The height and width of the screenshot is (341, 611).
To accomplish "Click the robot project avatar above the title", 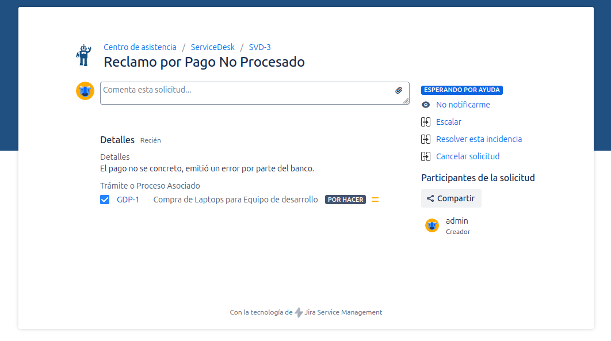I will click(83, 55).
